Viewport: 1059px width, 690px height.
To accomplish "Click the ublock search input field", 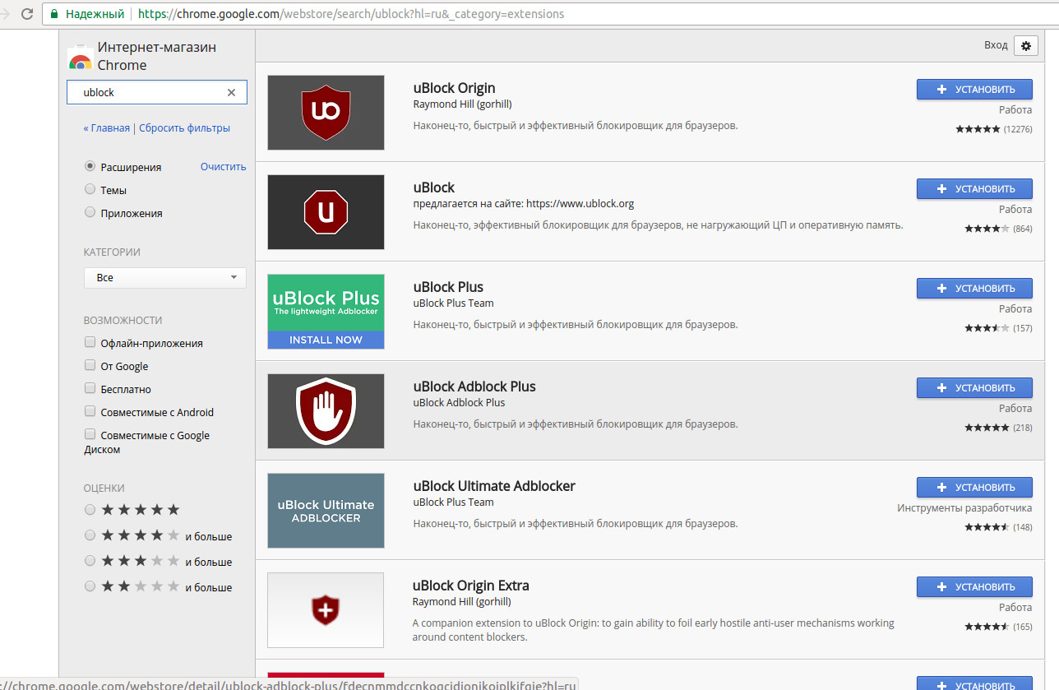I will coord(151,93).
